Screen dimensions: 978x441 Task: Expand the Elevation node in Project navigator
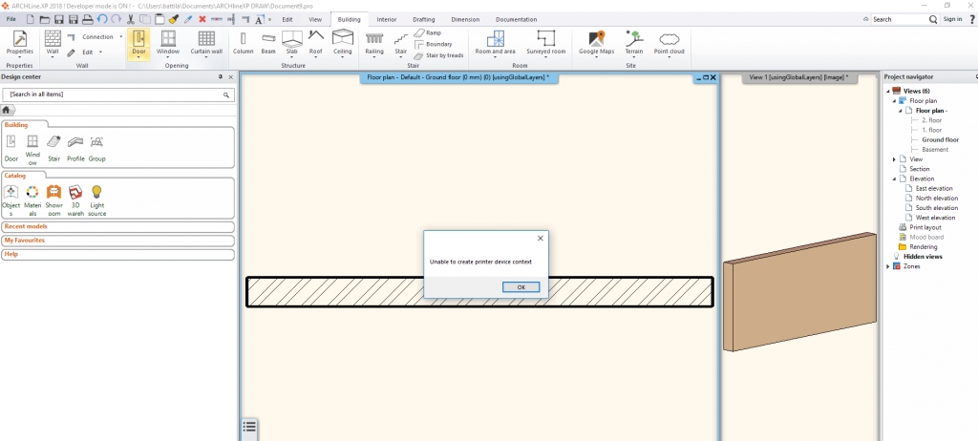tap(894, 178)
